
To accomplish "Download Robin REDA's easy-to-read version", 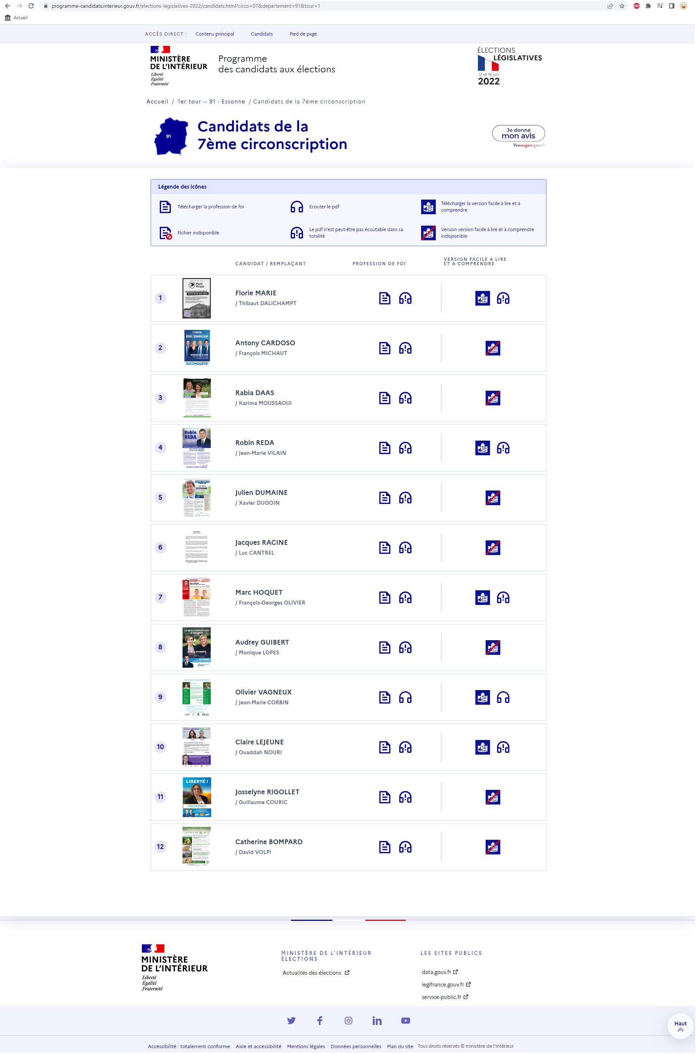I will pyautogui.click(x=482, y=448).
